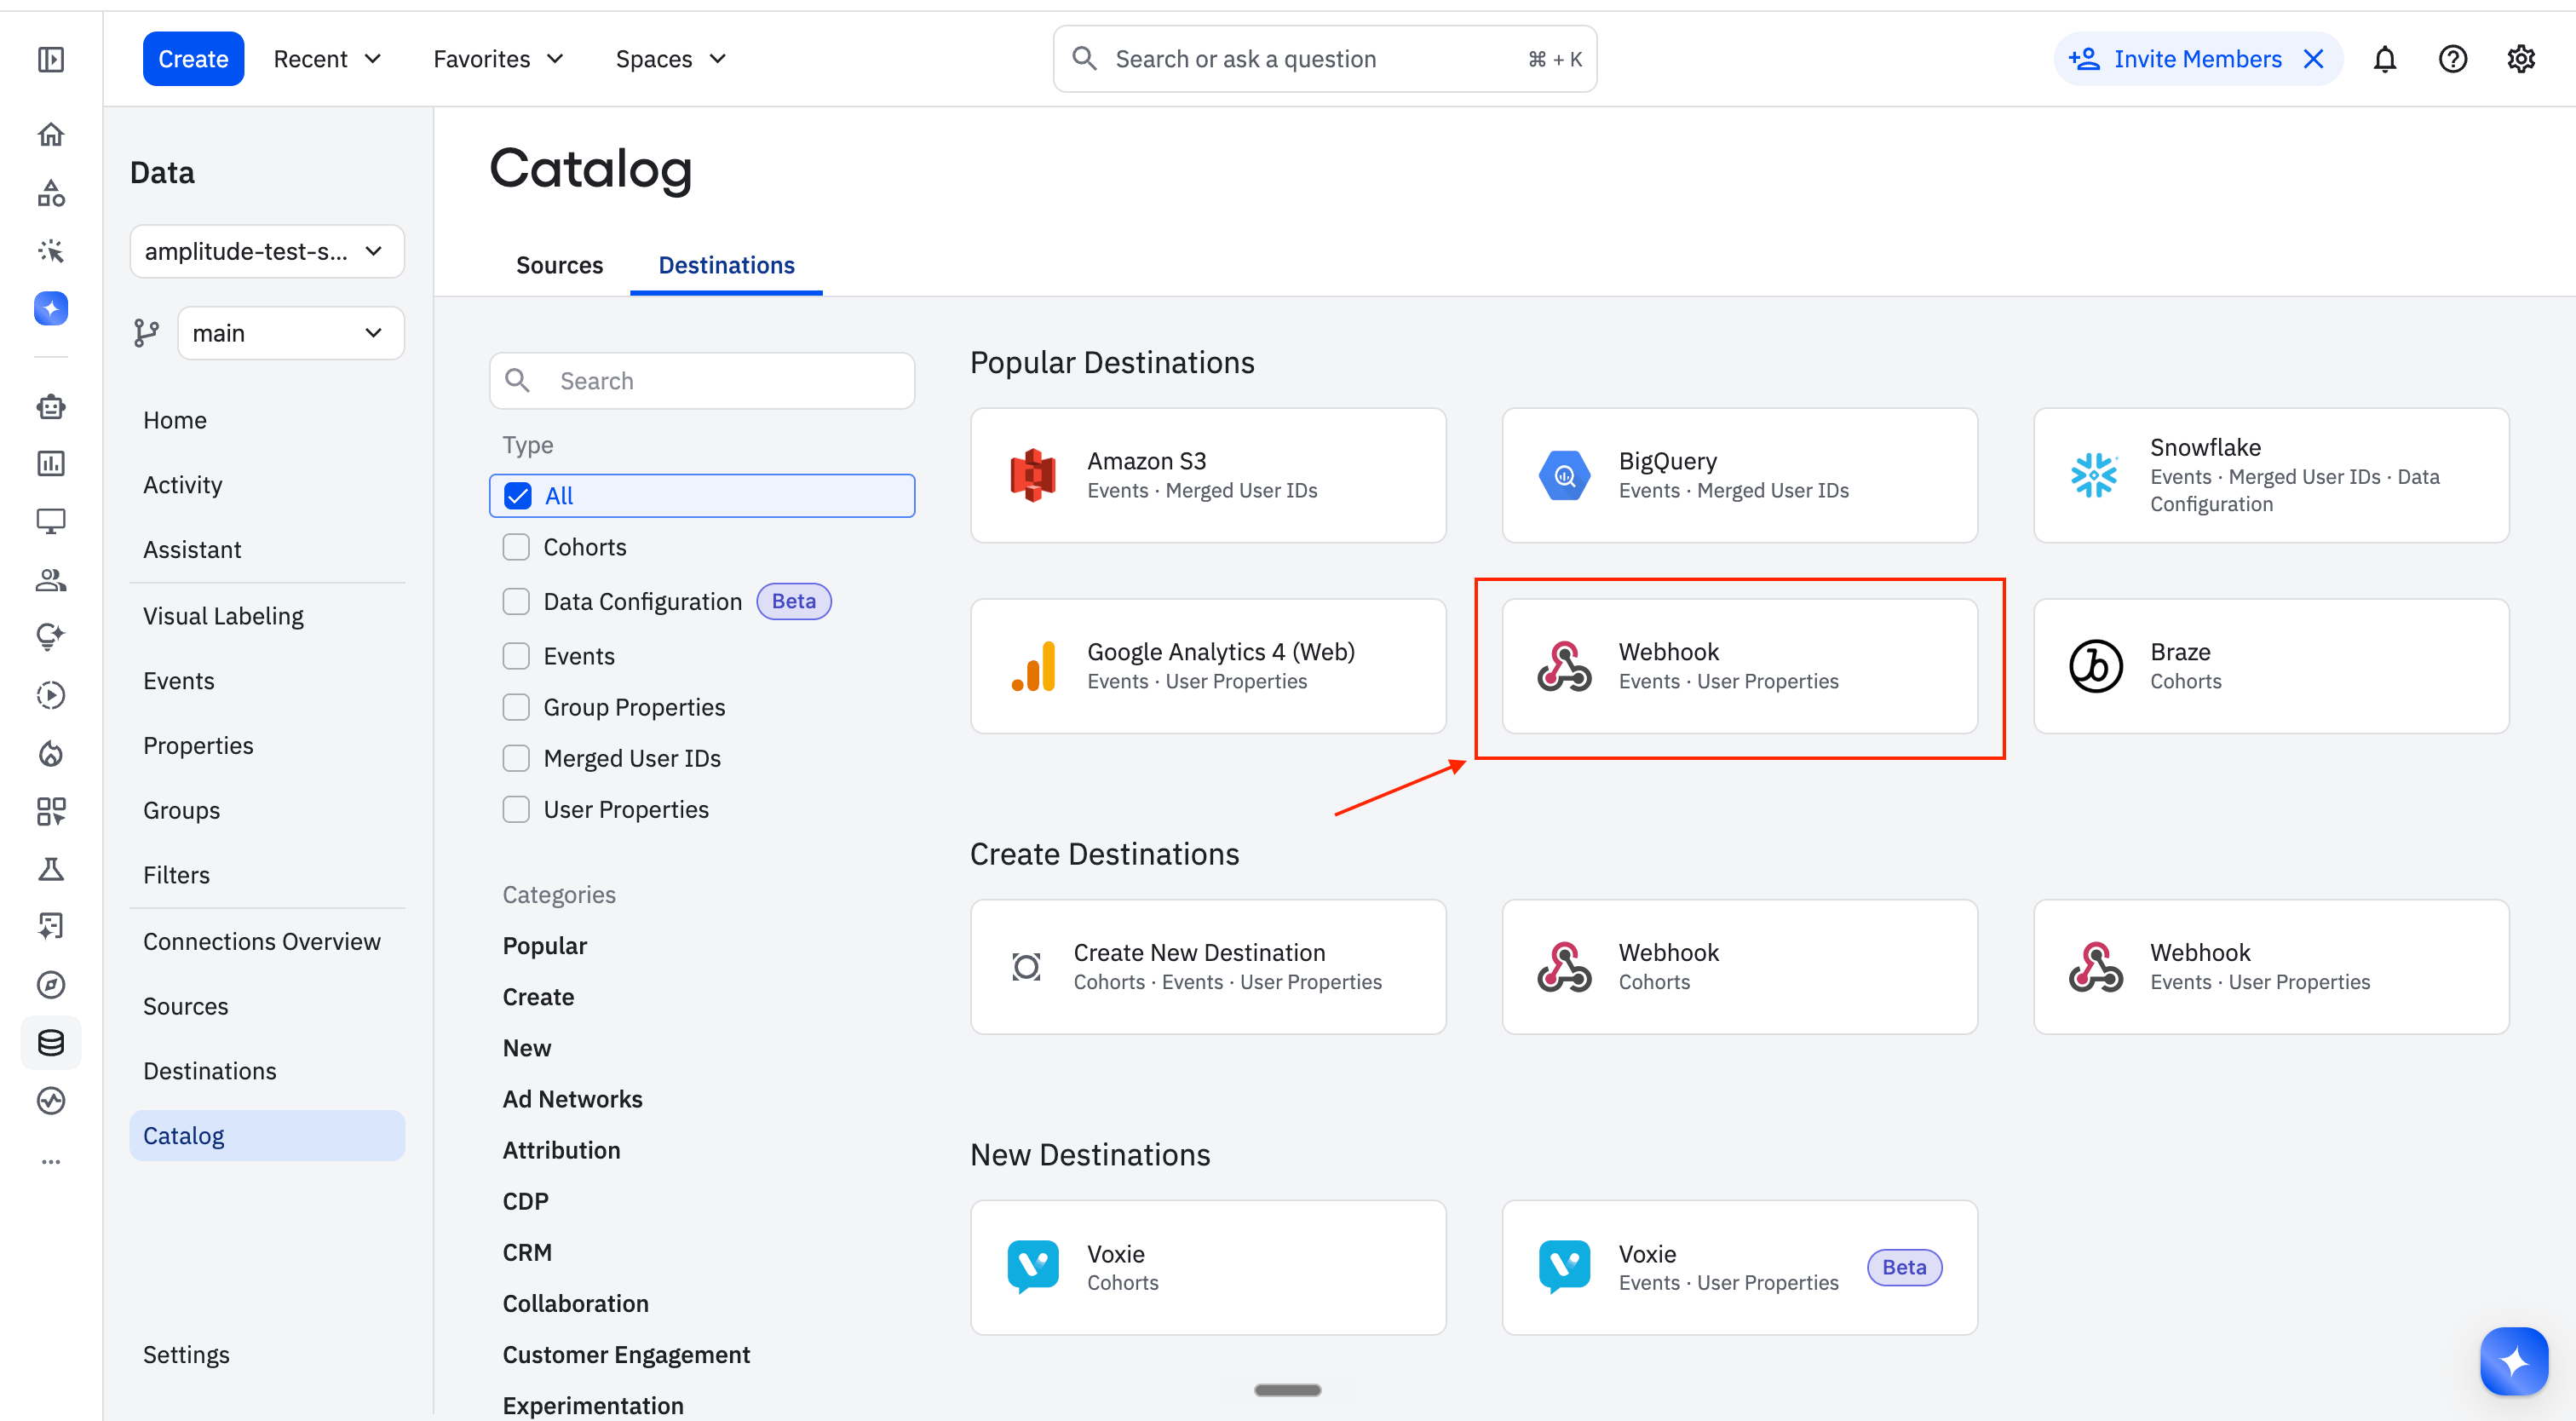Viewport: 2576px width, 1421px height.
Task: Open the shapes icon below Home
Action: tap(51, 192)
